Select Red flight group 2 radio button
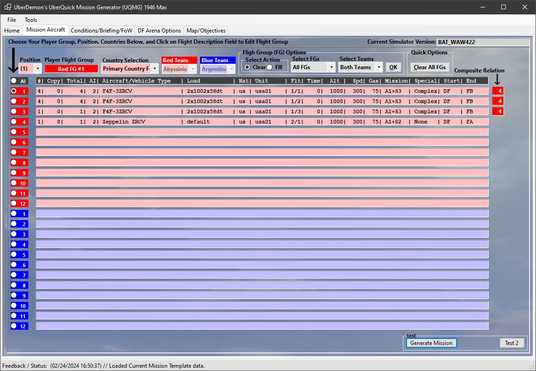The width and height of the screenshot is (536, 371). coord(13,101)
